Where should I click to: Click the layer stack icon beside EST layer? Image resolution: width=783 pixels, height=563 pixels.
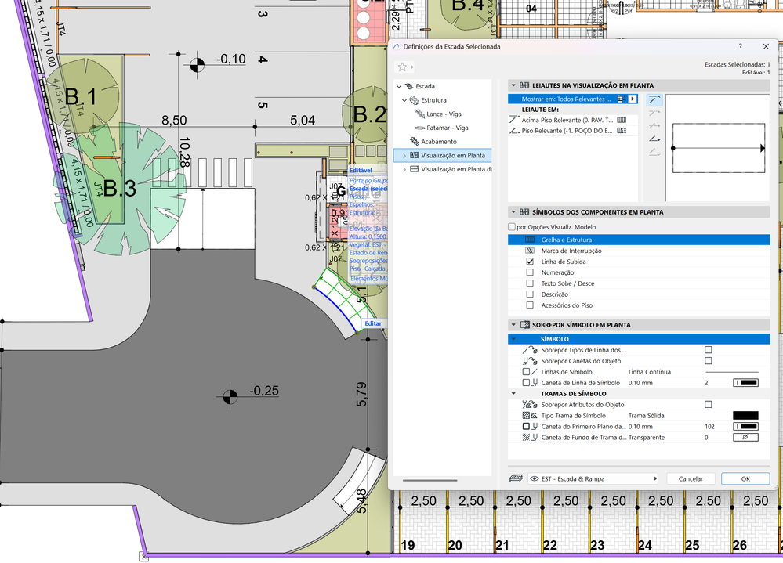pyautogui.click(x=516, y=478)
